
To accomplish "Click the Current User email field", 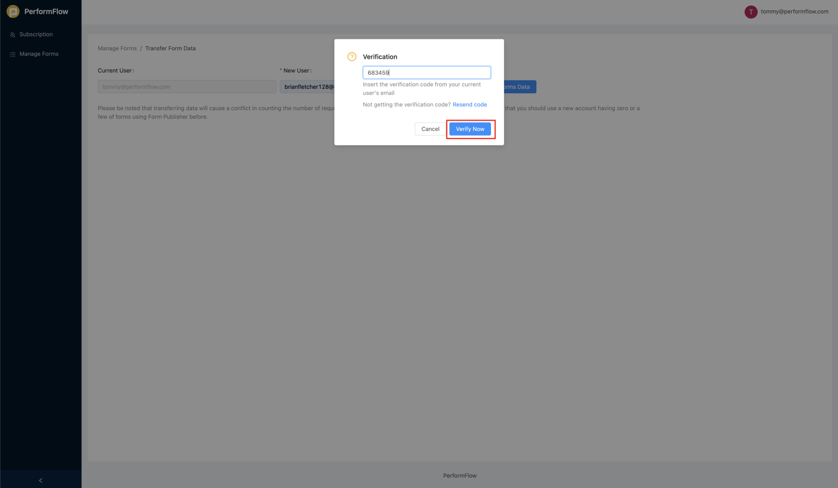I will coord(187,86).
